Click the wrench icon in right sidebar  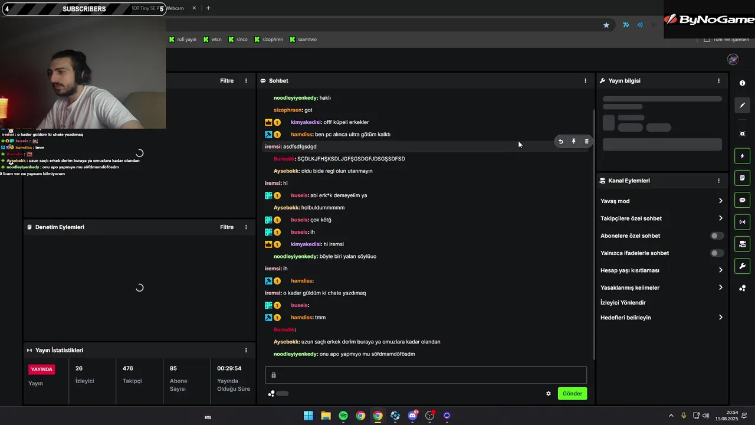click(742, 266)
